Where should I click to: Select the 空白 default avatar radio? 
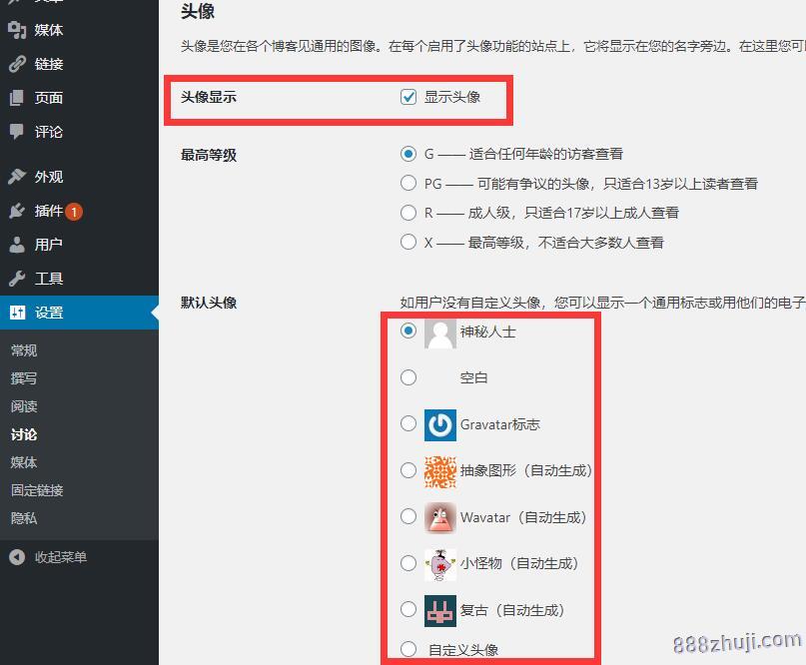[408, 377]
